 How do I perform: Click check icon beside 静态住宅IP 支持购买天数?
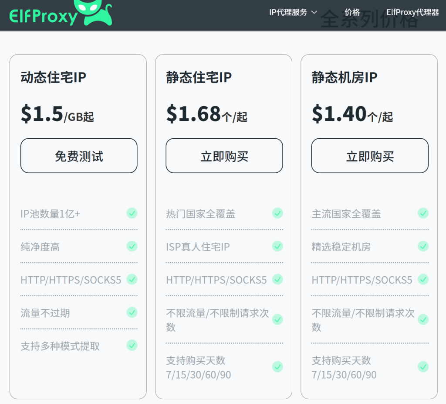click(277, 366)
